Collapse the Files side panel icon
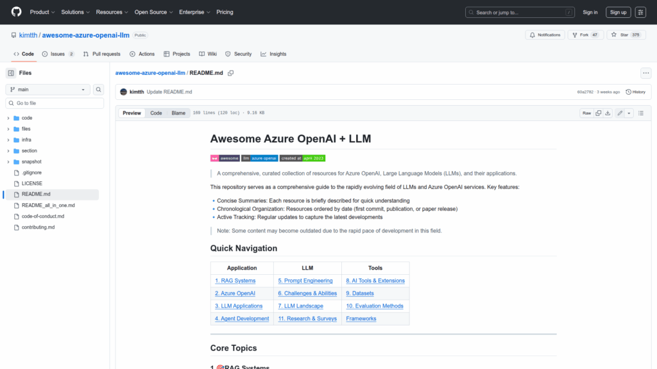 coord(11,73)
